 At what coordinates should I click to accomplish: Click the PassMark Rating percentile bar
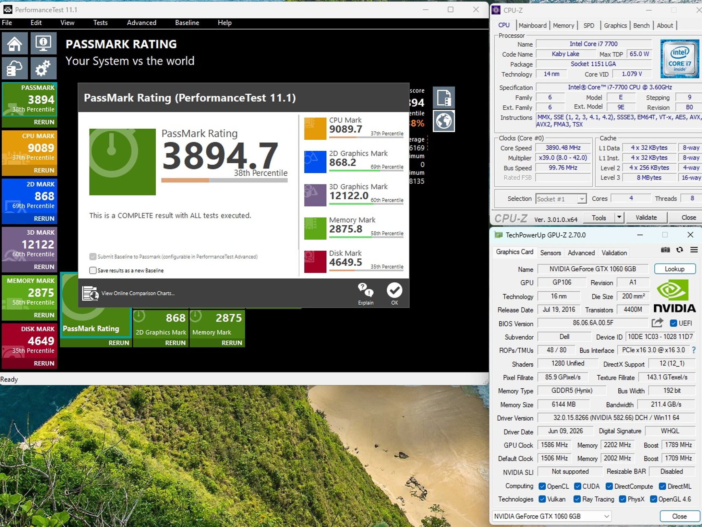point(224,180)
